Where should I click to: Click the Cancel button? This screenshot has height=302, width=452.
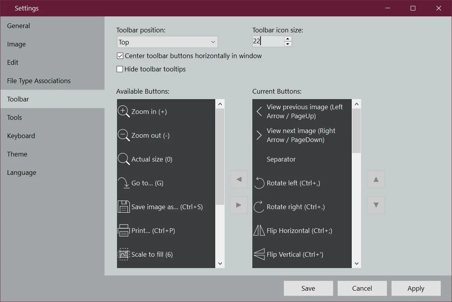[362, 288]
